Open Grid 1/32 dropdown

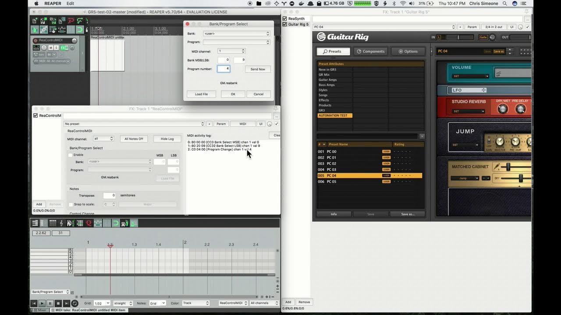102,303
